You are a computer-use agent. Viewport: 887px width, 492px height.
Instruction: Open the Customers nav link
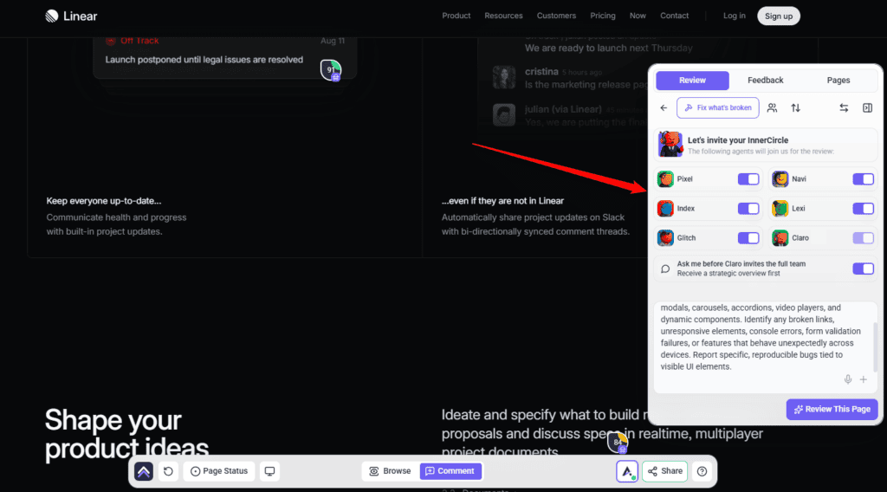(x=556, y=16)
